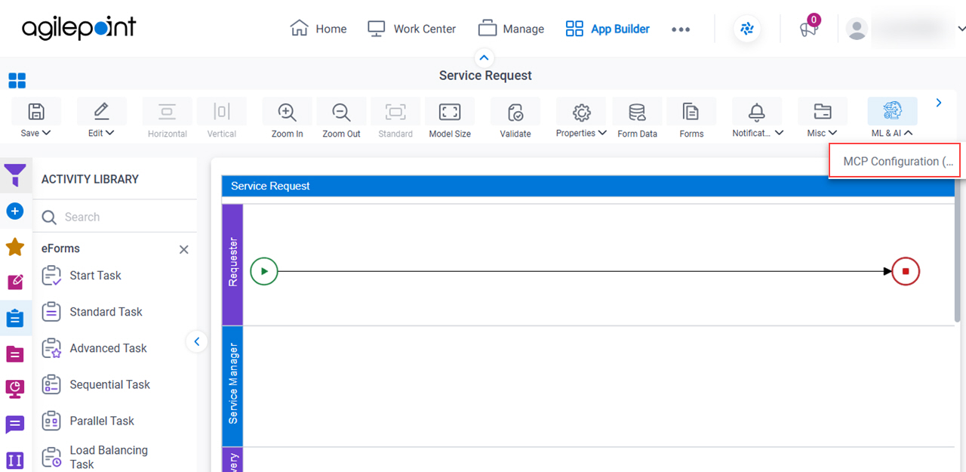The width and height of the screenshot is (966, 472).
Task: Click the Service Request pool title bar
Action: [x=589, y=186]
